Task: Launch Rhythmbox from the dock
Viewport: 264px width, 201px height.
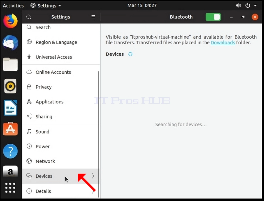Action: 10,86
